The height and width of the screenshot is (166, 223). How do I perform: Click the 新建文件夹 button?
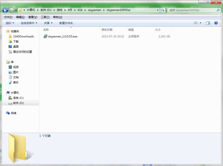coord(66,23)
